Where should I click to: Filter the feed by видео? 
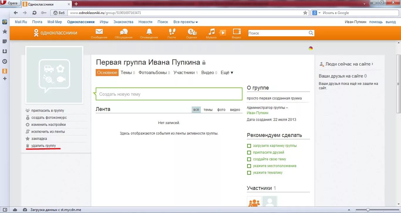(x=235, y=110)
